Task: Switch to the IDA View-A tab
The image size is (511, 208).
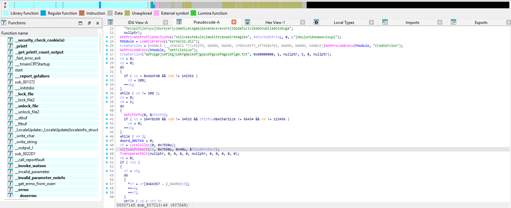Action: (137, 22)
